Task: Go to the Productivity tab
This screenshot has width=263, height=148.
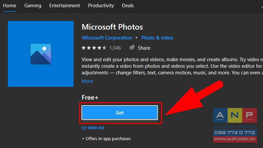Action: [101, 6]
